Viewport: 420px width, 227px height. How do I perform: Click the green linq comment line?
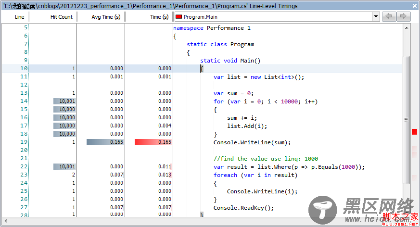tap(266, 159)
